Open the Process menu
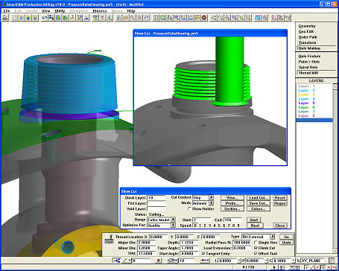 point(100,11)
